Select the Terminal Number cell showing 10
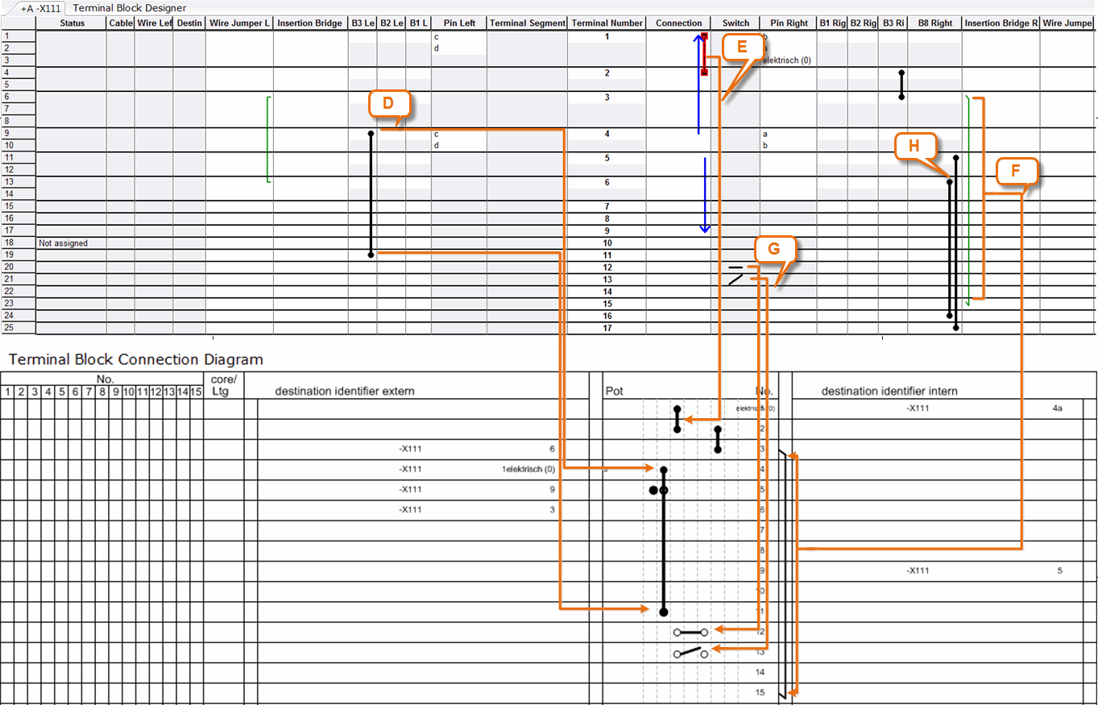The height and width of the screenshot is (705, 1098). coord(607,243)
